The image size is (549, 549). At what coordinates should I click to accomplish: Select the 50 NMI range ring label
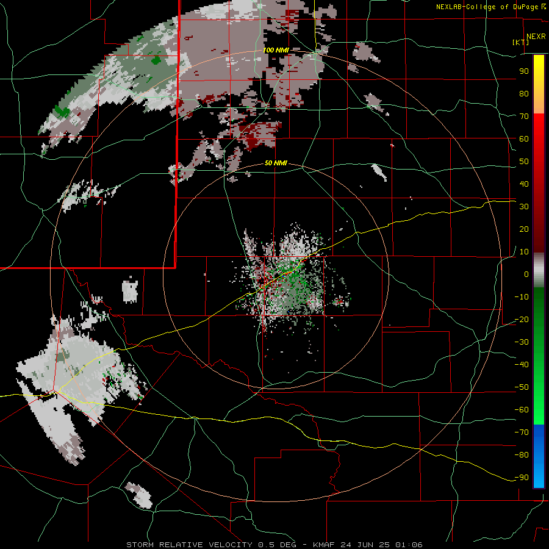pyautogui.click(x=276, y=163)
